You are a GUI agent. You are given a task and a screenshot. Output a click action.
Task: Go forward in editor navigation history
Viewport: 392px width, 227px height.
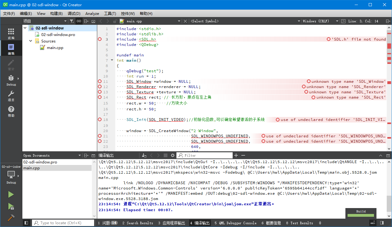click(x=108, y=21)
